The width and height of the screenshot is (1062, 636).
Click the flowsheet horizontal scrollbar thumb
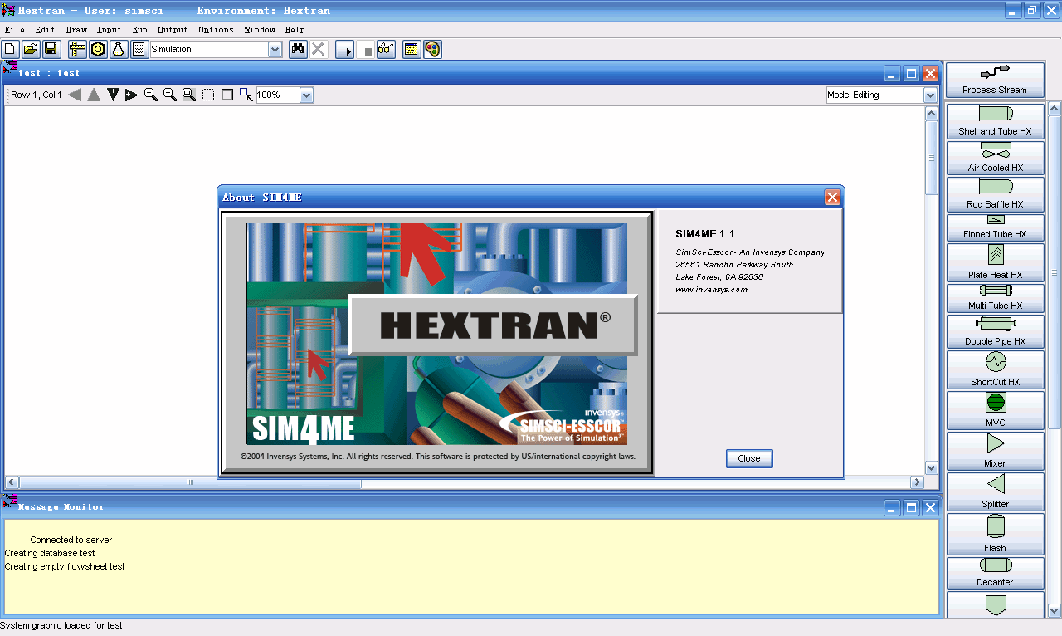[190, 482]
